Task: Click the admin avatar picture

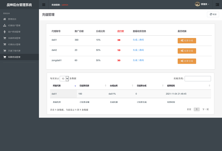Action: pos(197,4)
